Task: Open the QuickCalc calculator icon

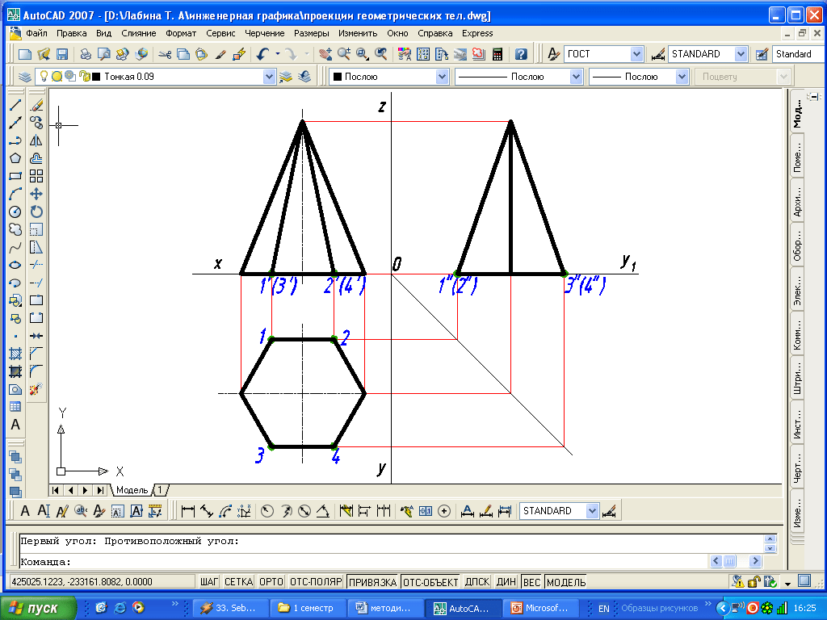Action: (x=497, y=54)
